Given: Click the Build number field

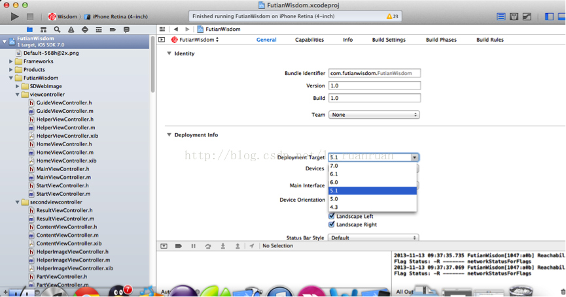Looking at the screenshot, I should click(x=375, y=98).
